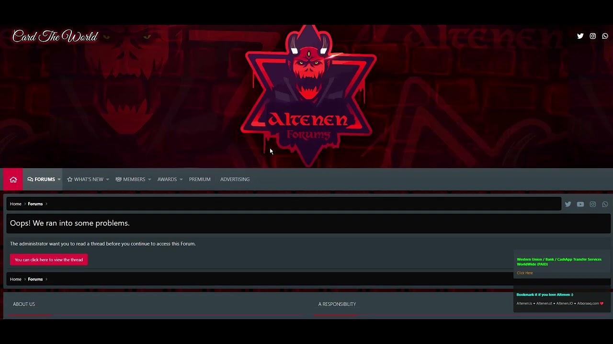Click Home in the upper breadcrumb

click(16, 204)
